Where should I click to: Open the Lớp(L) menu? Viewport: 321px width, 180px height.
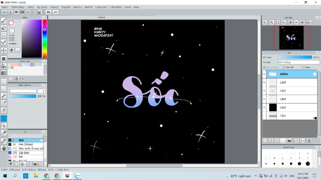click(31, 7)
